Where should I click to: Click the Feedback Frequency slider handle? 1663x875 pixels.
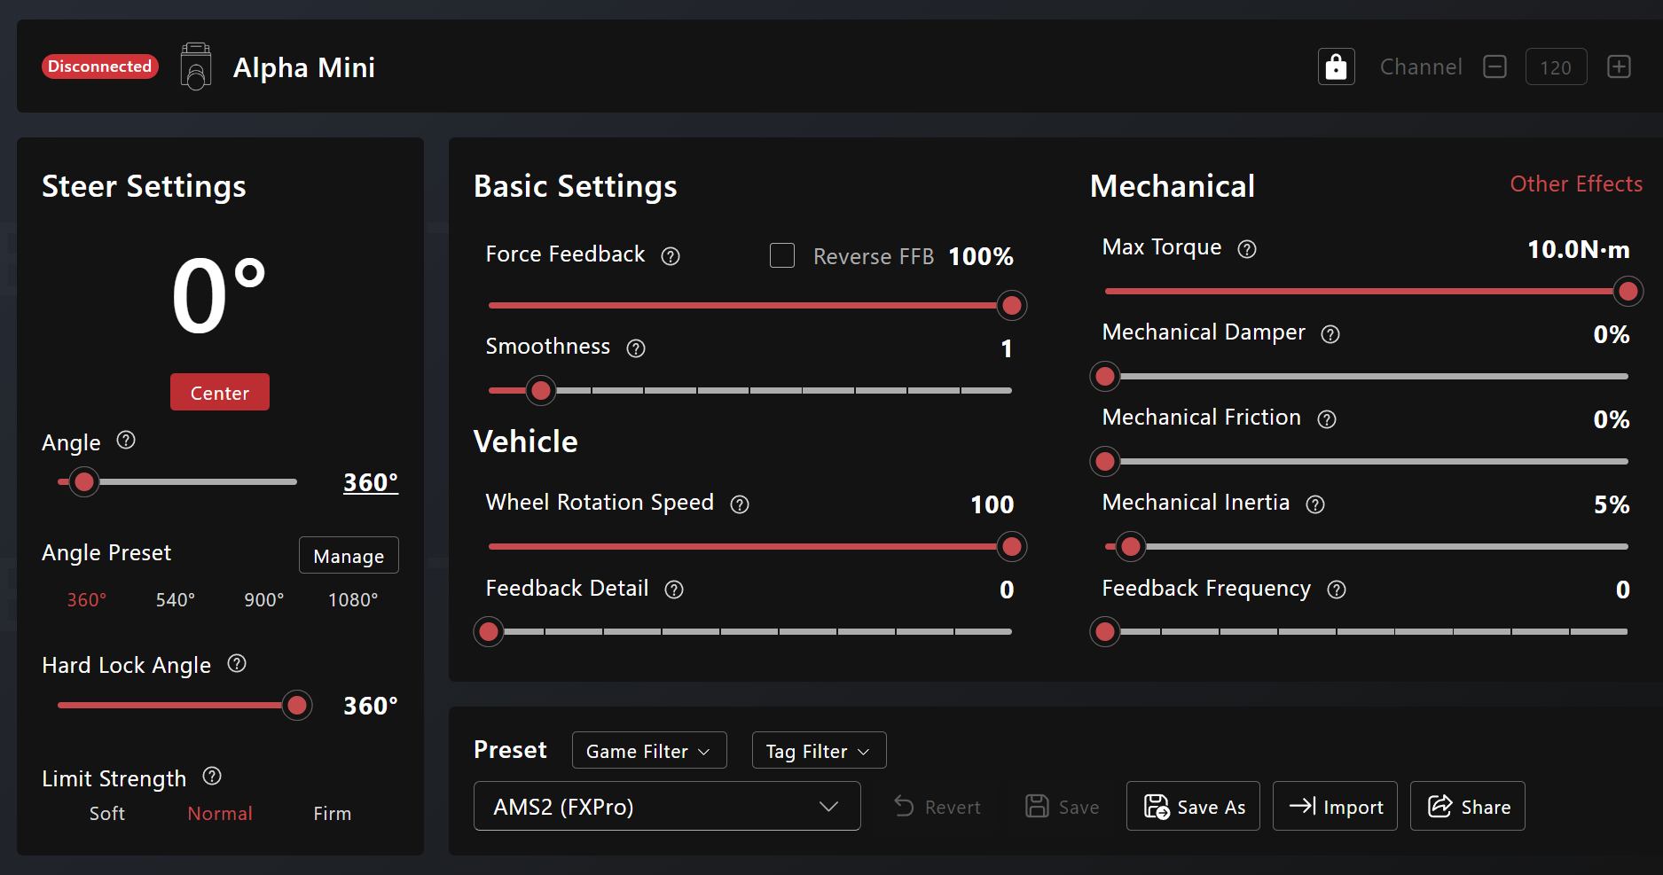[x=1105, y=632]
